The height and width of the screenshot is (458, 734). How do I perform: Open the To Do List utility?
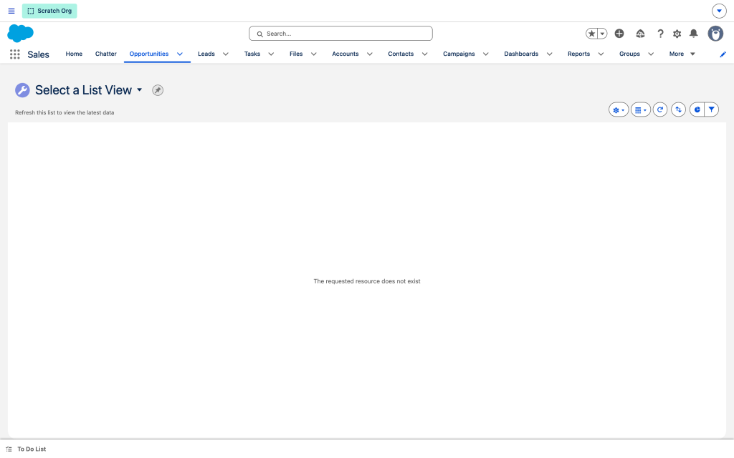[27, 449]
